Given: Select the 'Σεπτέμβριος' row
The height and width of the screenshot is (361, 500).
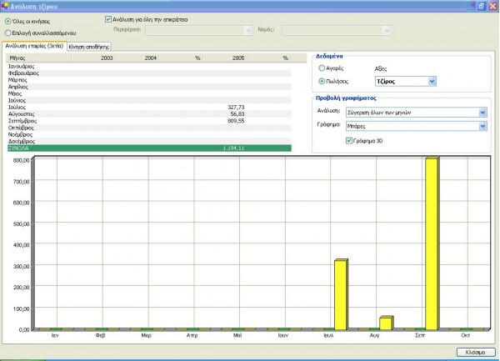Looking at the screenshot, I should pos(149,121).
